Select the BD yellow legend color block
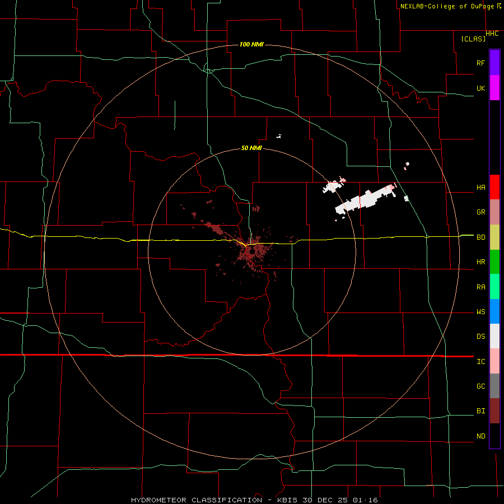This screenshot has height=504, width=504. (x=494, y=237)
